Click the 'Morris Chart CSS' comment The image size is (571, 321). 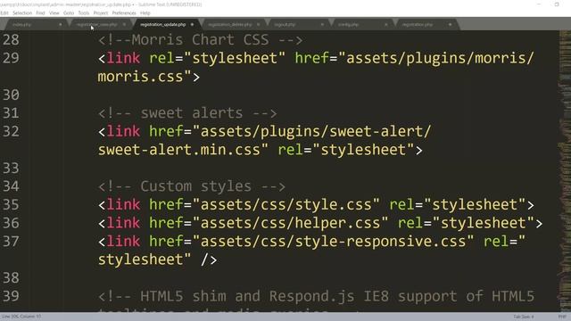point(200,39)
